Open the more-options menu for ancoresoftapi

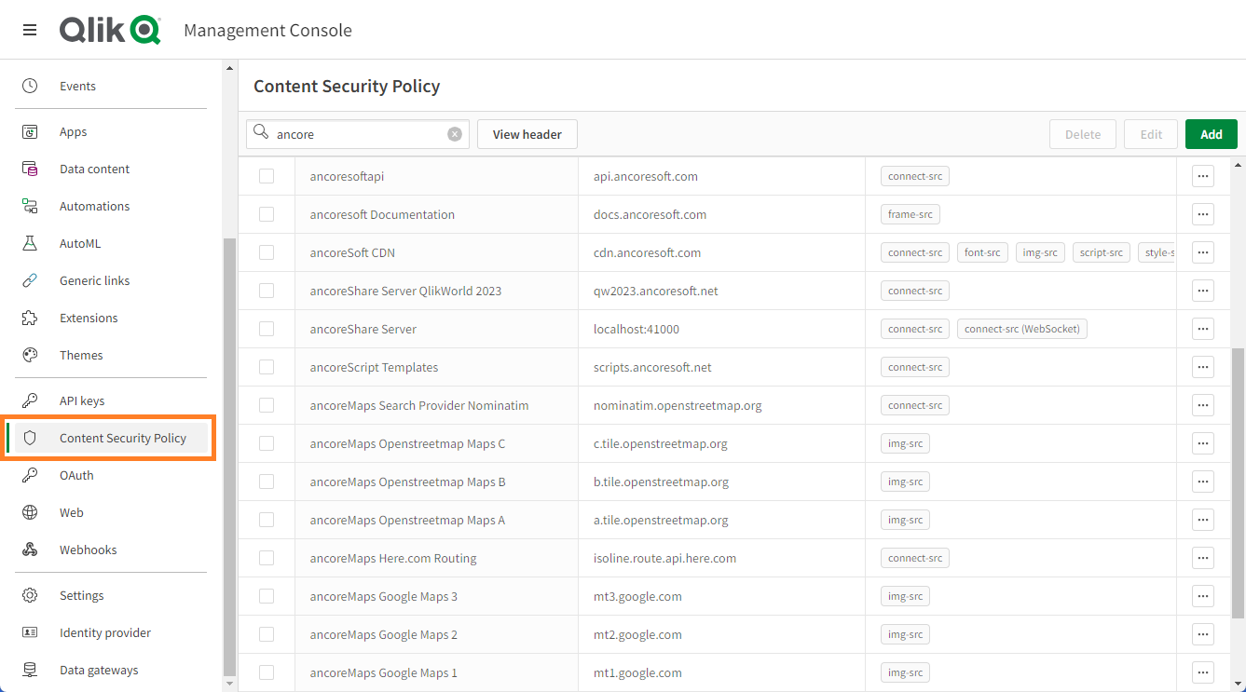1203,176
